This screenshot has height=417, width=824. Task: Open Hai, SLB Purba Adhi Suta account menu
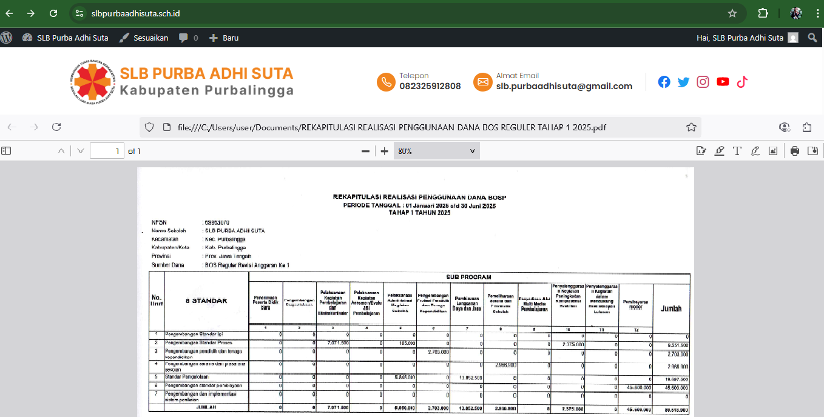748,38
